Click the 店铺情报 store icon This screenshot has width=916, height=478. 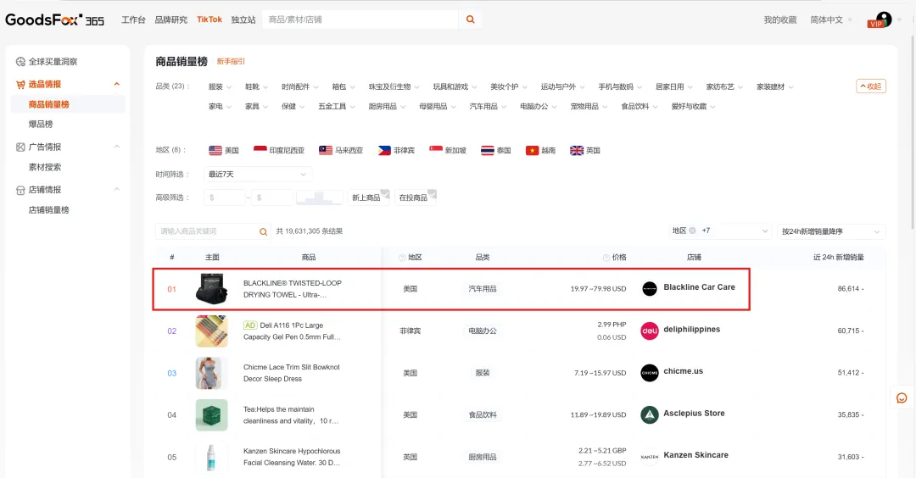(20, 190)
